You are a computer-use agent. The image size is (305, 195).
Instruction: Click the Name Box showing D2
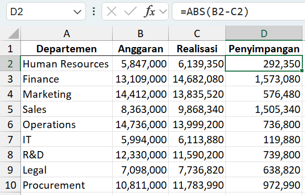(46, 12)
